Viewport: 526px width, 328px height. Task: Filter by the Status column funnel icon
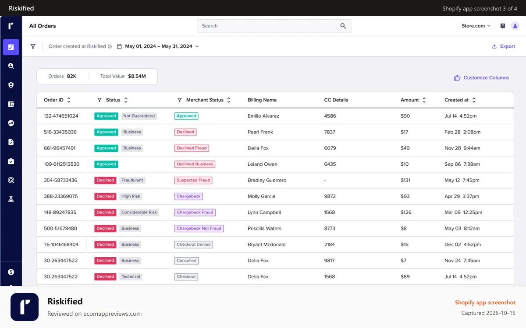[100, 100]
